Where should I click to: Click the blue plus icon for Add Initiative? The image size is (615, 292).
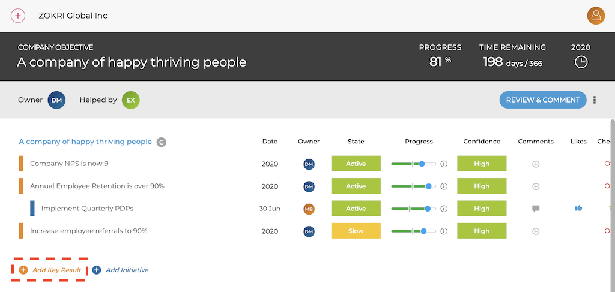(x=97, y=270)
